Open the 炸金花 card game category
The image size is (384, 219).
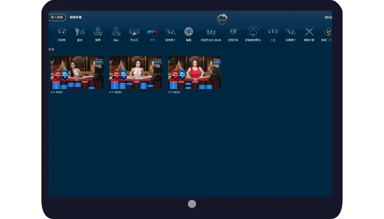coord(134,34)
